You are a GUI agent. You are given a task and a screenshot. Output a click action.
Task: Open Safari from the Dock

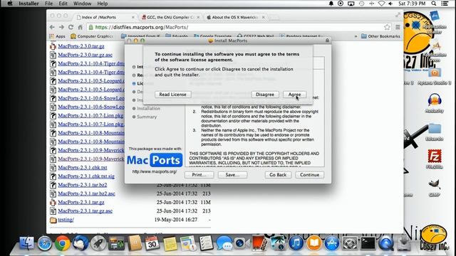coord(44,243)
